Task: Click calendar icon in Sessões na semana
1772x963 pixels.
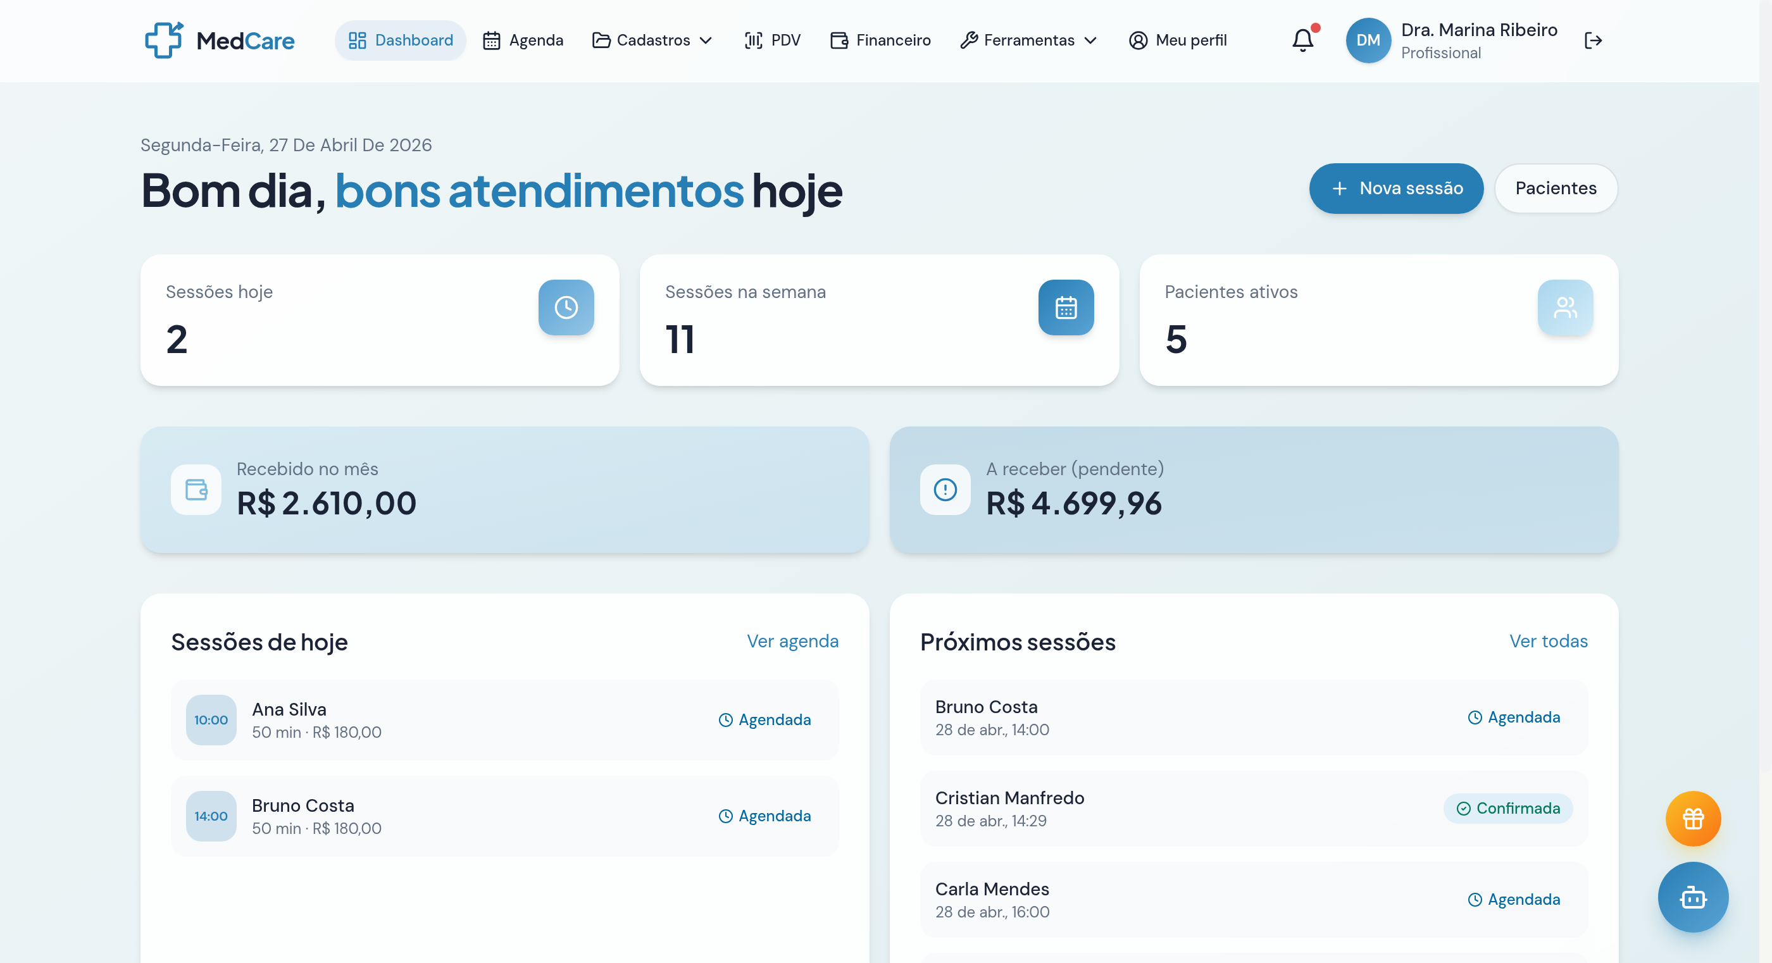Action: pos(1066,308)
